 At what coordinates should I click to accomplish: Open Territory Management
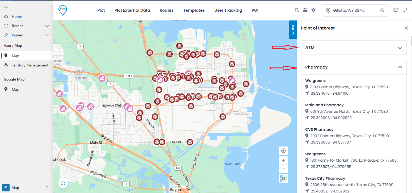click(x=27, y=65)
